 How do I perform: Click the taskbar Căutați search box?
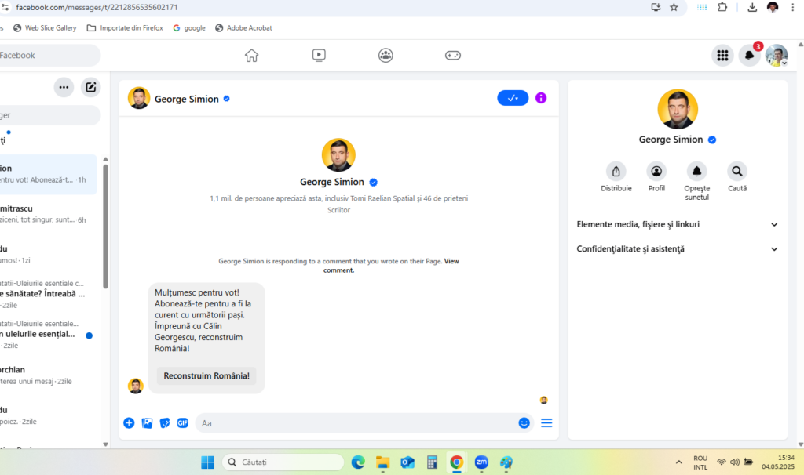click(x=283, y=462)
